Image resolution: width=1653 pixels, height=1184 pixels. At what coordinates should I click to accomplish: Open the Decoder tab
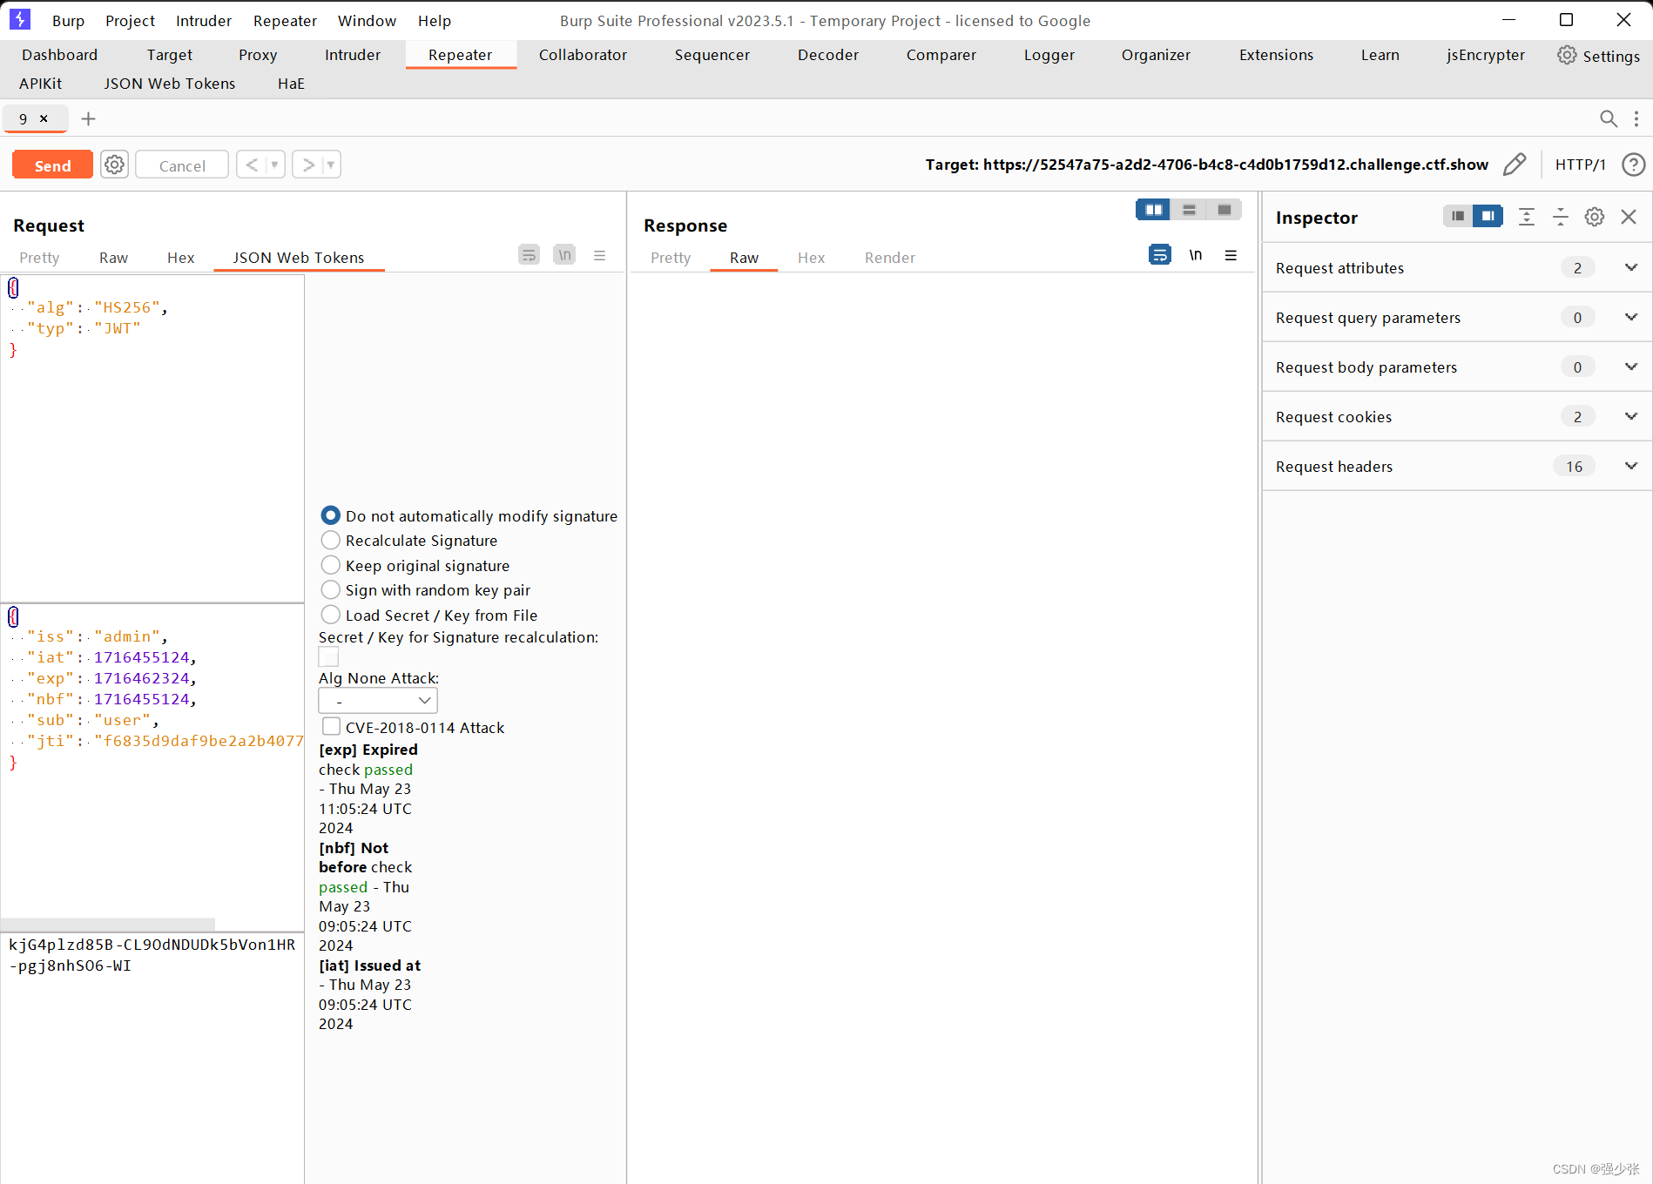point(827,55)
